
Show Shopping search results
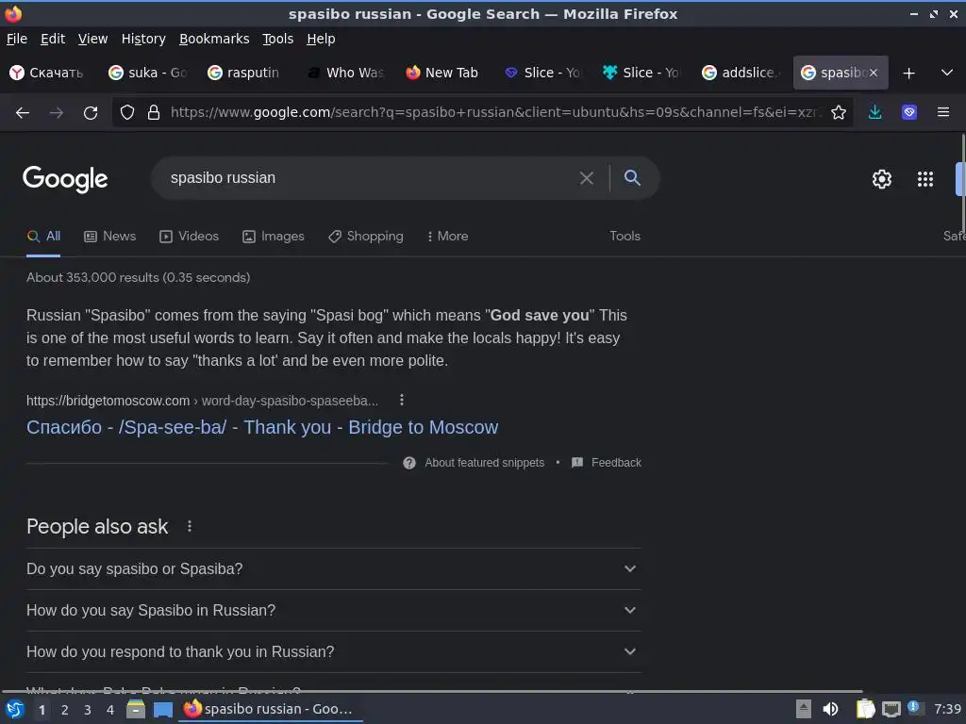[x=366, y=237]
